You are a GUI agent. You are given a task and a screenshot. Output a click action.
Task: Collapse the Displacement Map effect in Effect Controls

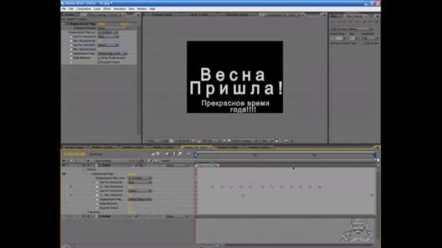click(64, 24)
